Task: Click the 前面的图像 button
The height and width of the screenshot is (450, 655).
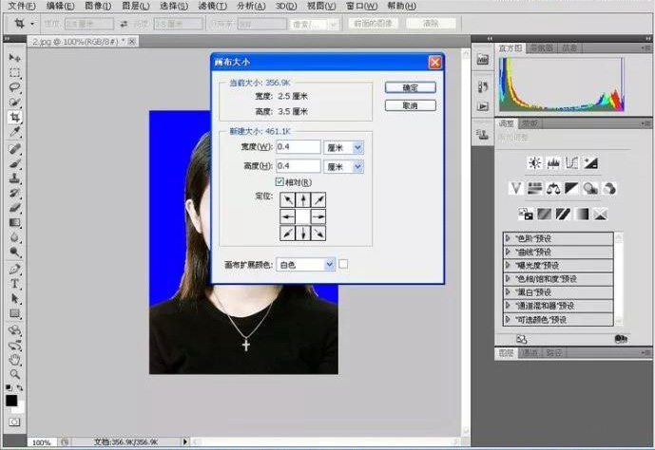Action: [373, 24]
